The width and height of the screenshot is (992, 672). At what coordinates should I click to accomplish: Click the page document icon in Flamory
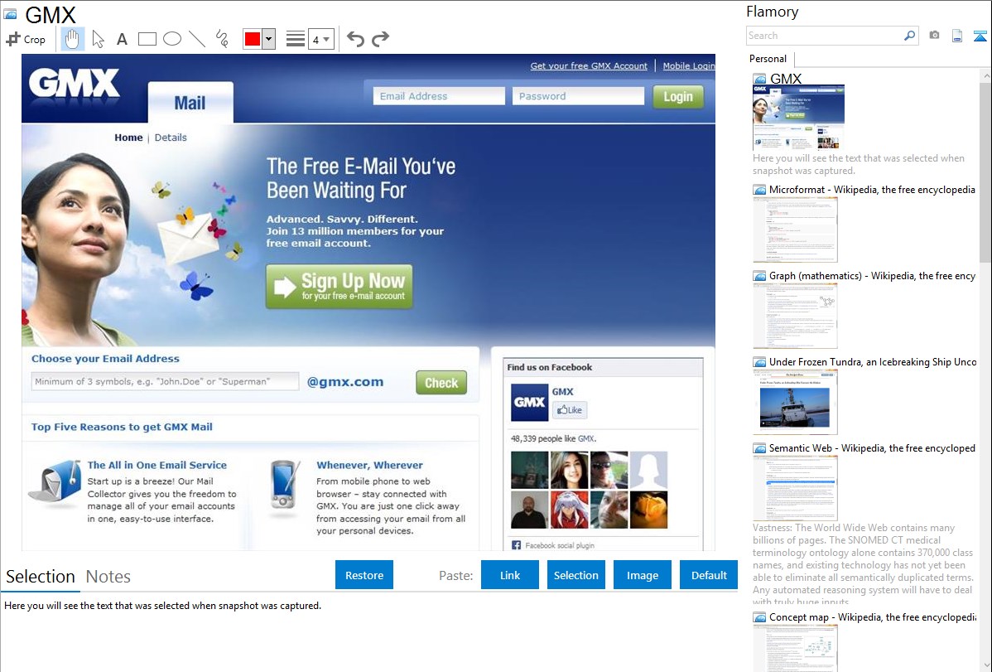point(957,36)
